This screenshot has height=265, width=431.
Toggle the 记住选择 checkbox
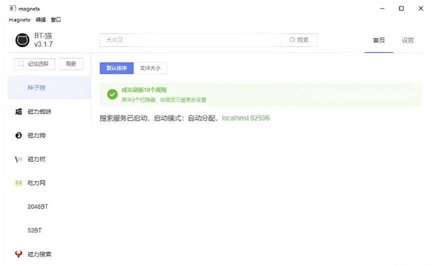21,64
